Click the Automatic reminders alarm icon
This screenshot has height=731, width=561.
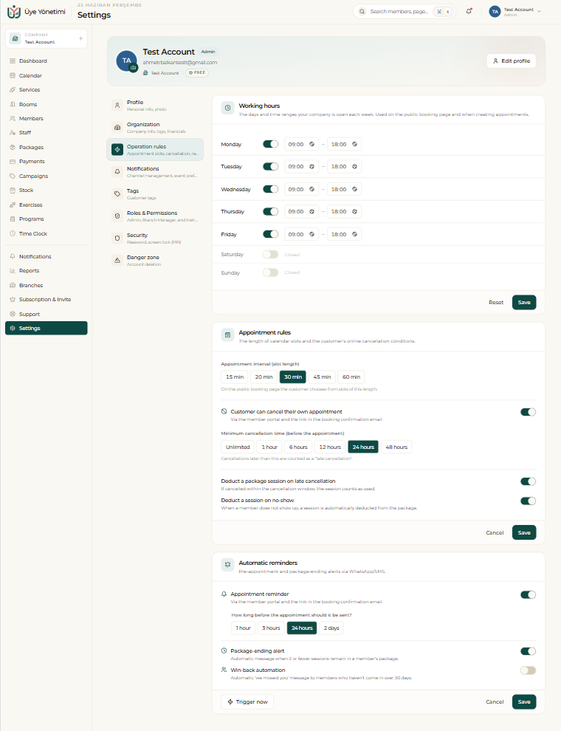pyautogui.click(x=227, y=565)
